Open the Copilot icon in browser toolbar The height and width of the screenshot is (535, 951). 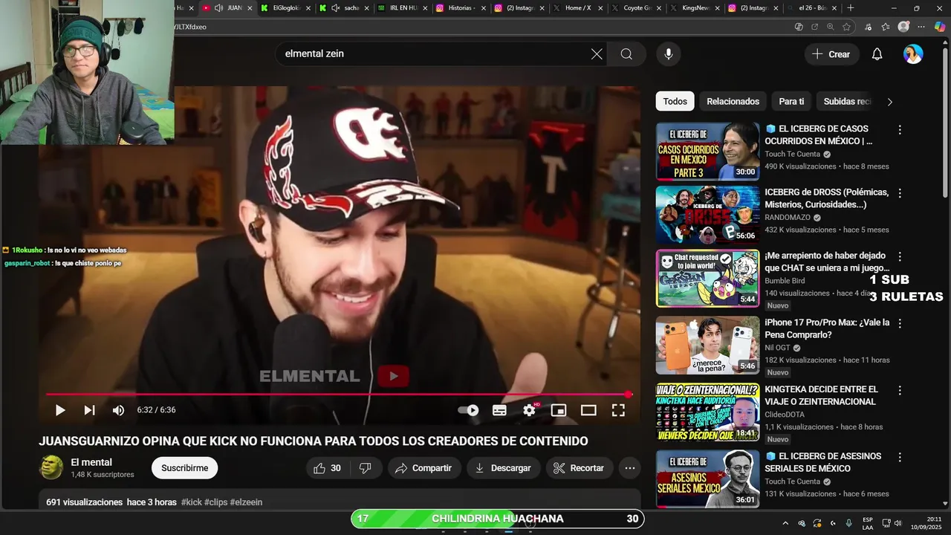coord(940,27)
